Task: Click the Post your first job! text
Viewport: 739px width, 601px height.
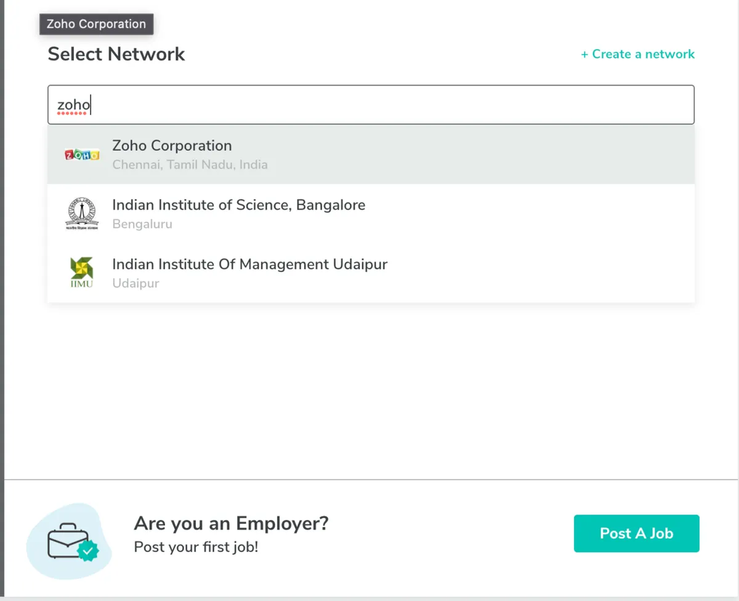Action: [196, 547]
